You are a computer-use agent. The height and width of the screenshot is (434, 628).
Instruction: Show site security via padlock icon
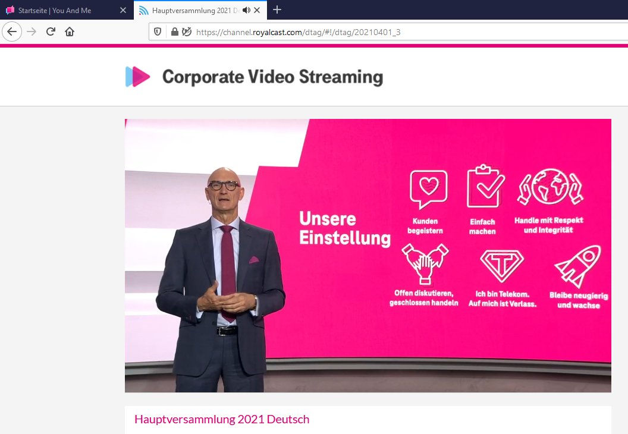tap(175, 32)
